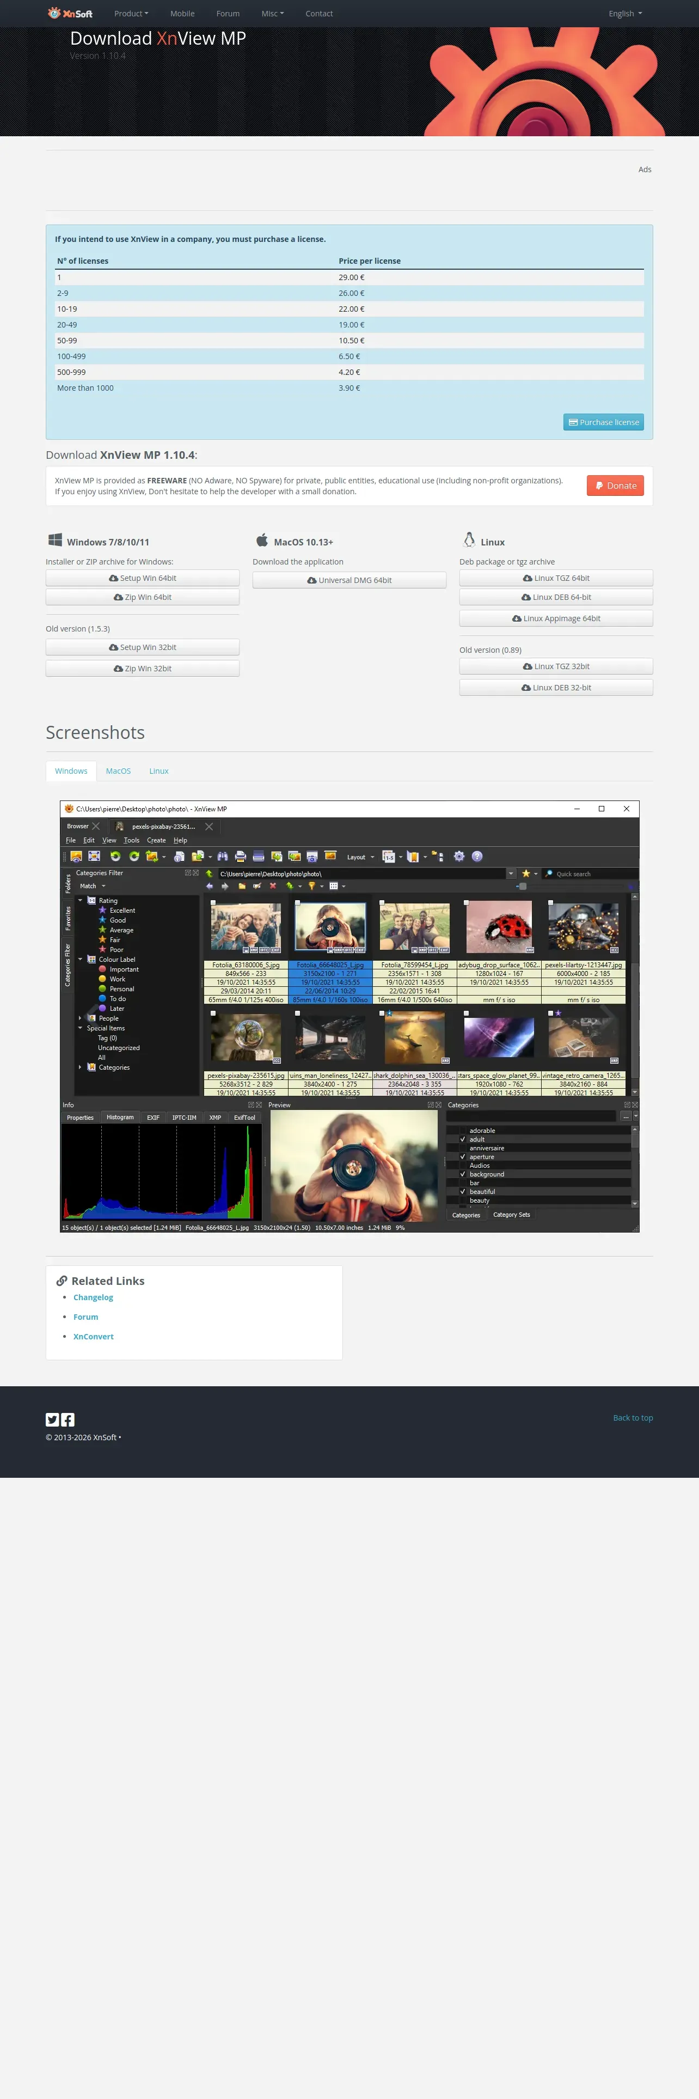
Task: Open the English language dropdown
Action: 624,13
